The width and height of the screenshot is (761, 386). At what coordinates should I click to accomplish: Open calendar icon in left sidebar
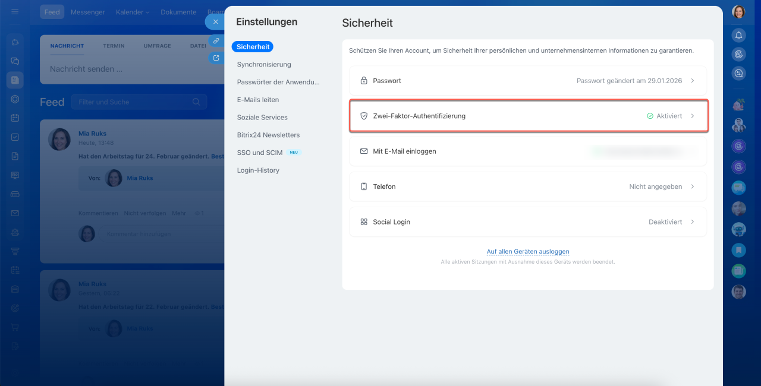[x=15, y=118]
